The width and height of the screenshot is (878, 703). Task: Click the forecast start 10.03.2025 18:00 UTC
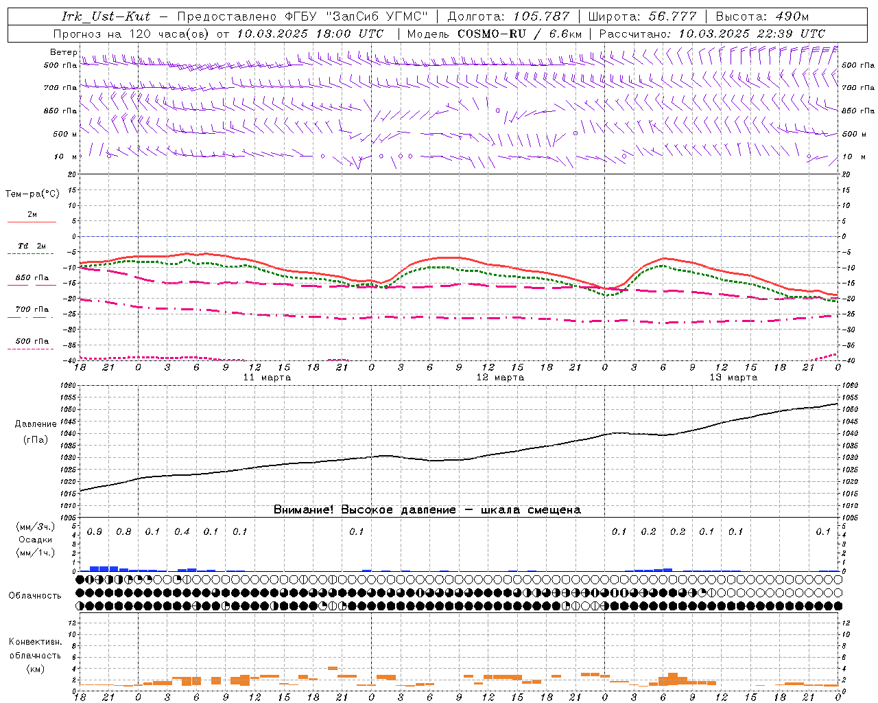tap(310, 34)
